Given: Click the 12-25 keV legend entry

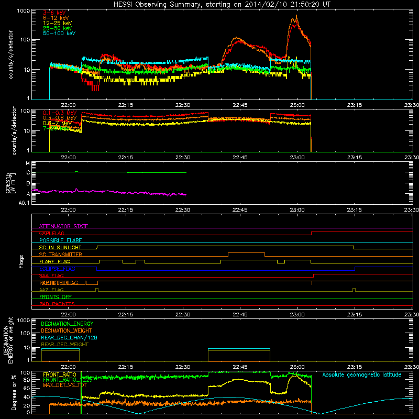Looking at the screenshot, I should (x=58, y=23).
